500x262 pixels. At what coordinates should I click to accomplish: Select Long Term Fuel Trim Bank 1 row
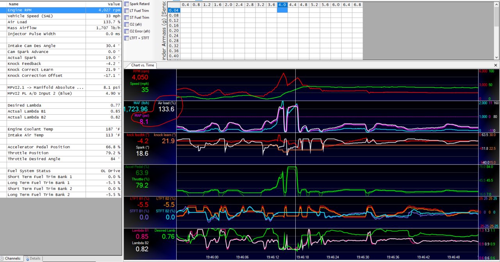(x=61, y=182)
